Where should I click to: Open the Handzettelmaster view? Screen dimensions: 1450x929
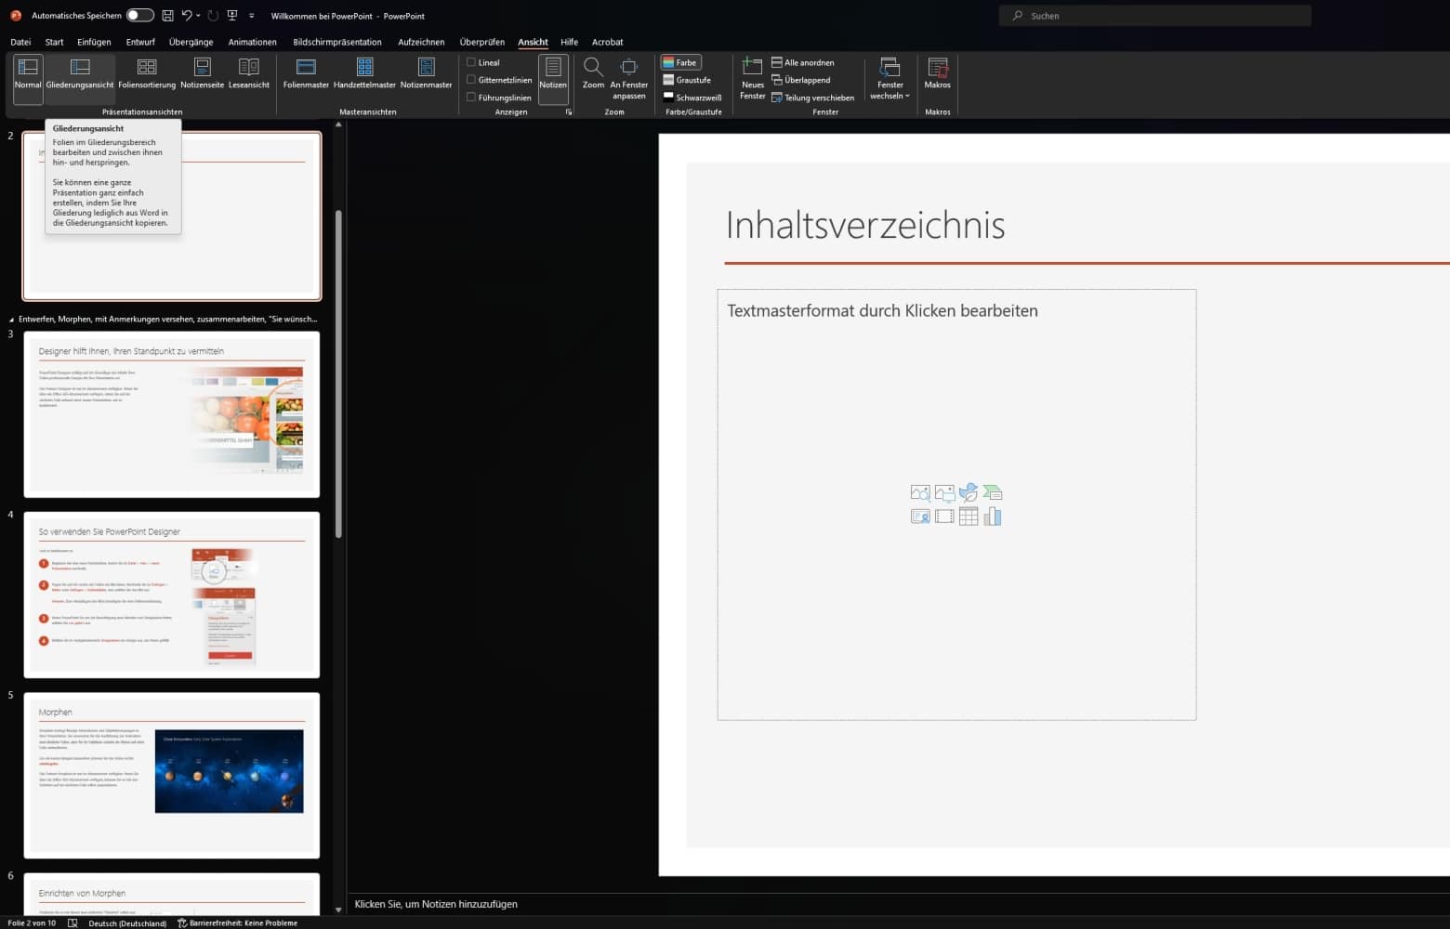point(364,73)
